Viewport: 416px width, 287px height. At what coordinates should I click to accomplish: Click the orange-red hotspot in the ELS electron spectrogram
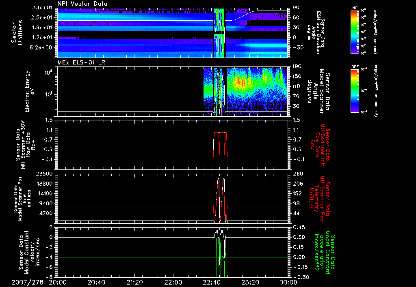tap(240, 81)
